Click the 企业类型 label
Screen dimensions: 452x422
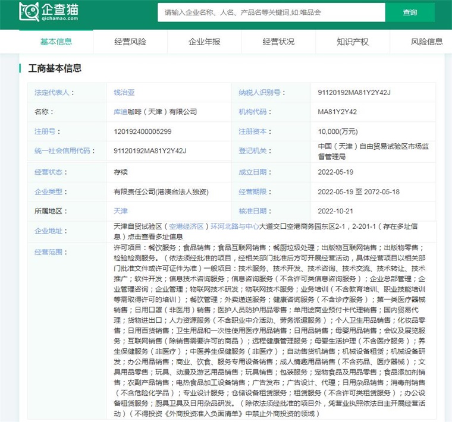(51, 192)
